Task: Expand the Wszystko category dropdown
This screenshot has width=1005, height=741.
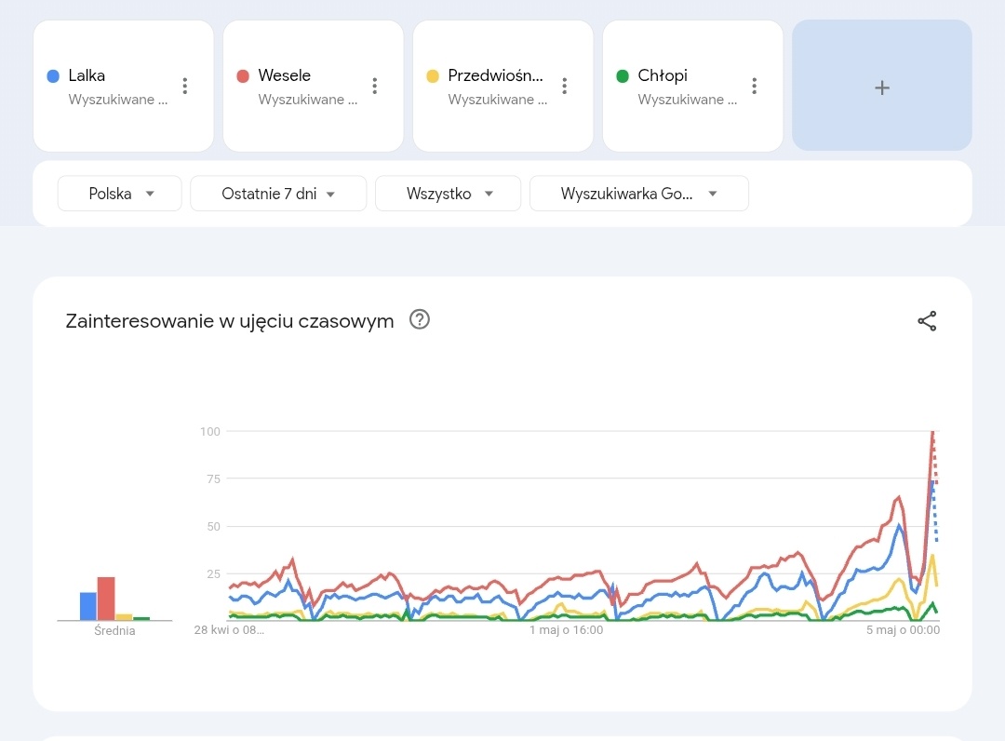Action: [449, 194]
